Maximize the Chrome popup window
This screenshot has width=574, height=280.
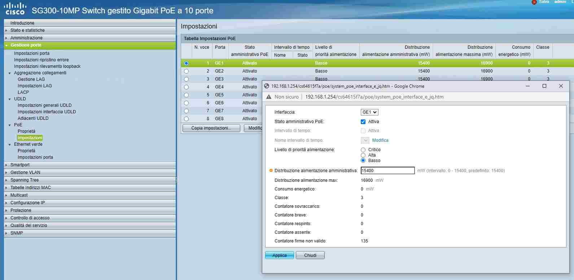coord(544,86)
